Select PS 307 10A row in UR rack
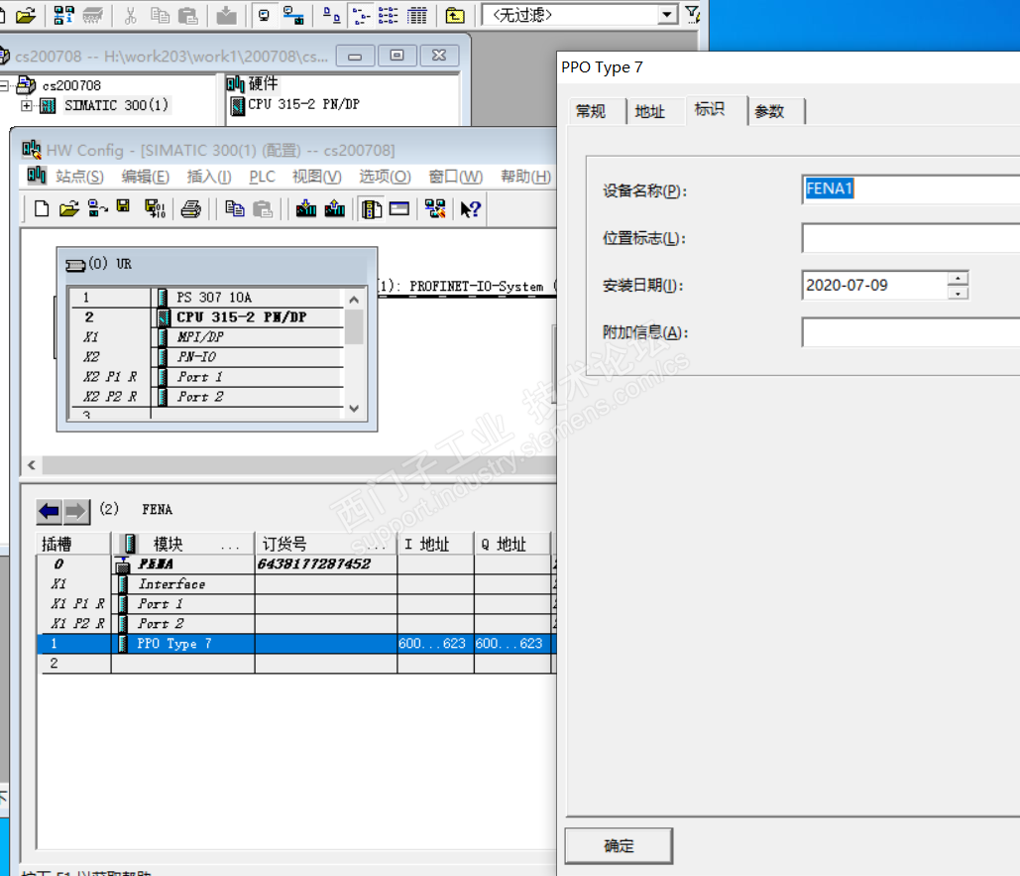This screenshot has height=876, width=1020. pos(206,298)
